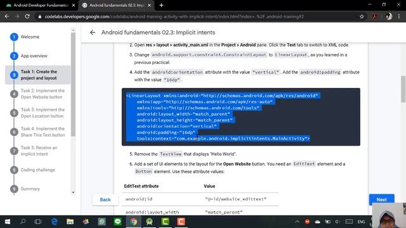Click the codelab back arrow icon

[93, 32]
